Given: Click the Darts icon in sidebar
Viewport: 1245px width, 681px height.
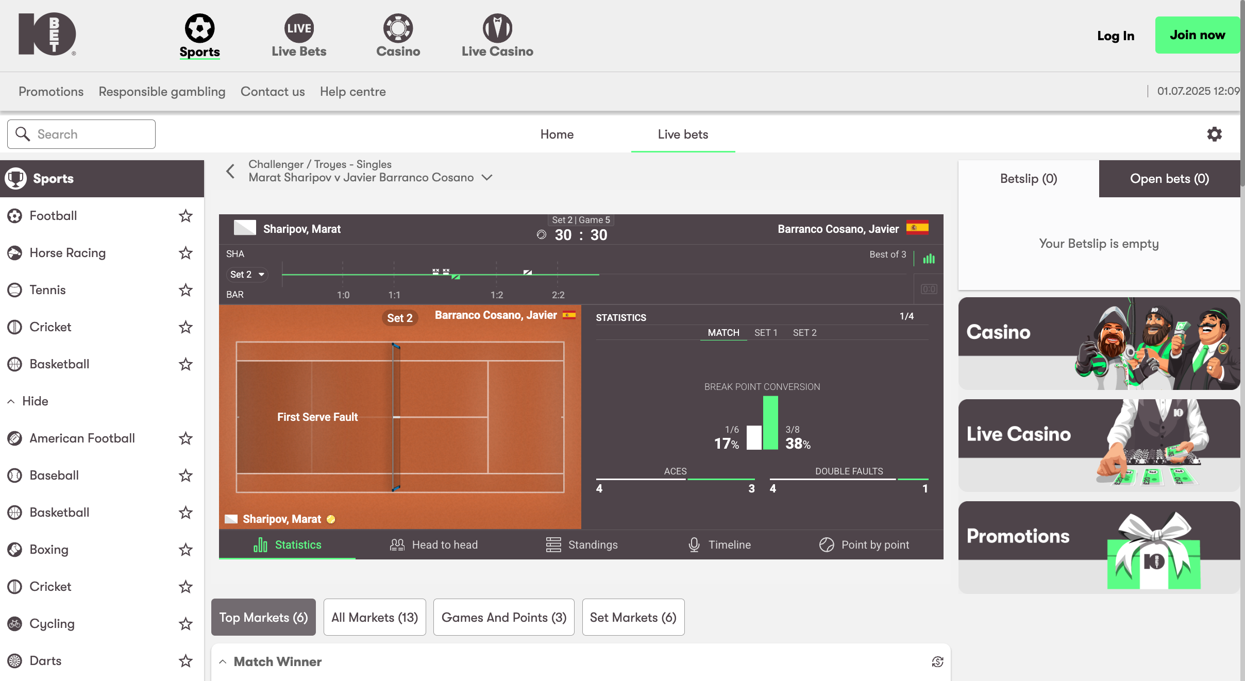Looking at the screenshot, I should pos(15,661).
